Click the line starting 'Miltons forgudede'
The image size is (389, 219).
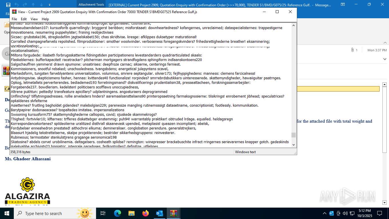click(x=106, y=55)
